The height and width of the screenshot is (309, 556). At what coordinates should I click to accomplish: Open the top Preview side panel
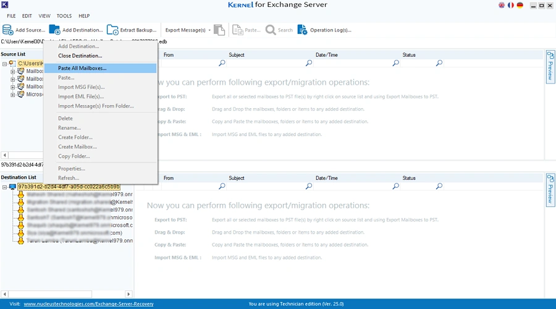point(550,67)
